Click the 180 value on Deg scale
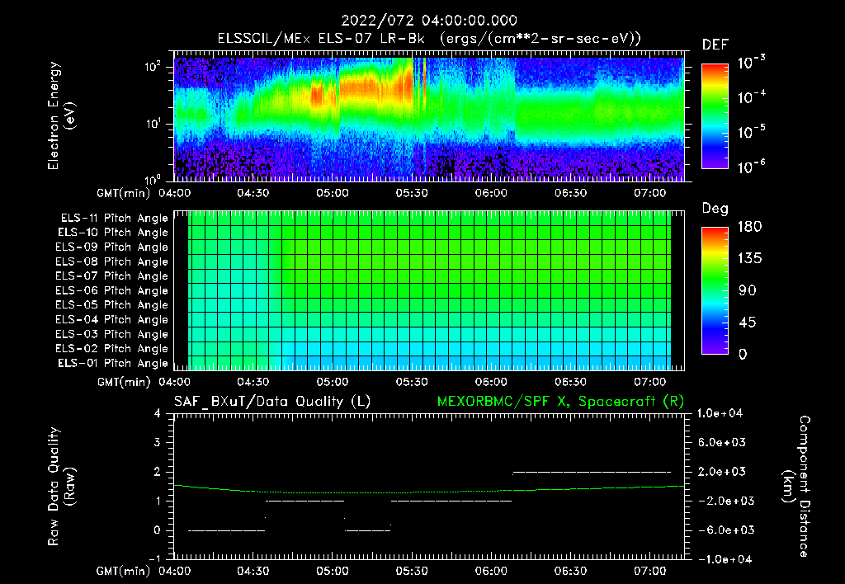 click(749, 226)
